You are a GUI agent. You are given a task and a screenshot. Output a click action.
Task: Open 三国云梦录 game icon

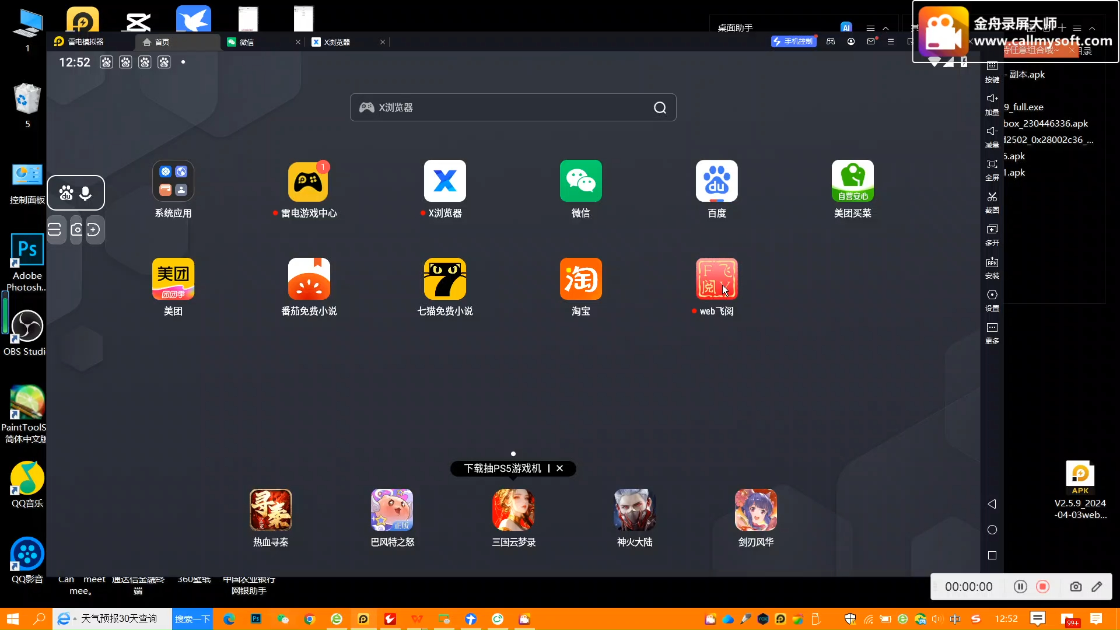tap(513, 510)
